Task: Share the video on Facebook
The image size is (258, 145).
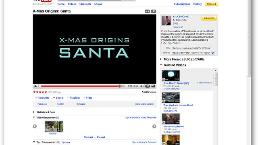Action: coord(42,104)
